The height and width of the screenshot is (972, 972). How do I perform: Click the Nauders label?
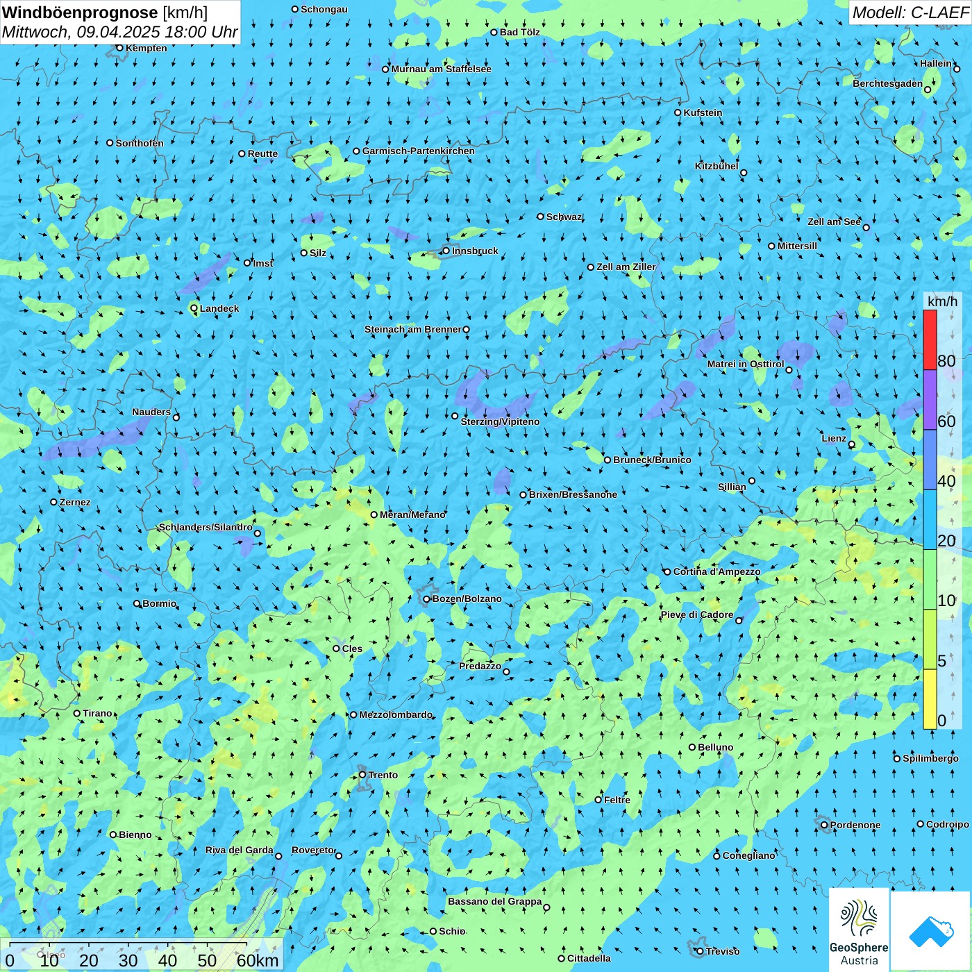click(x=151, y=412)
